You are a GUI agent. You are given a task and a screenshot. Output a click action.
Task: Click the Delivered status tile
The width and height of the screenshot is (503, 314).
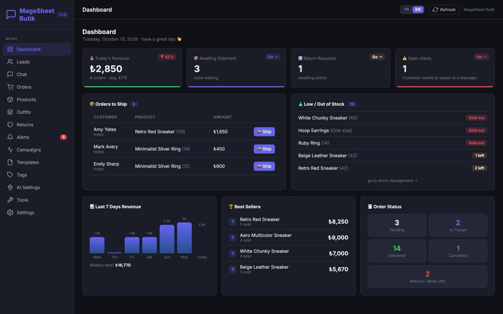[x=397, y=251]
